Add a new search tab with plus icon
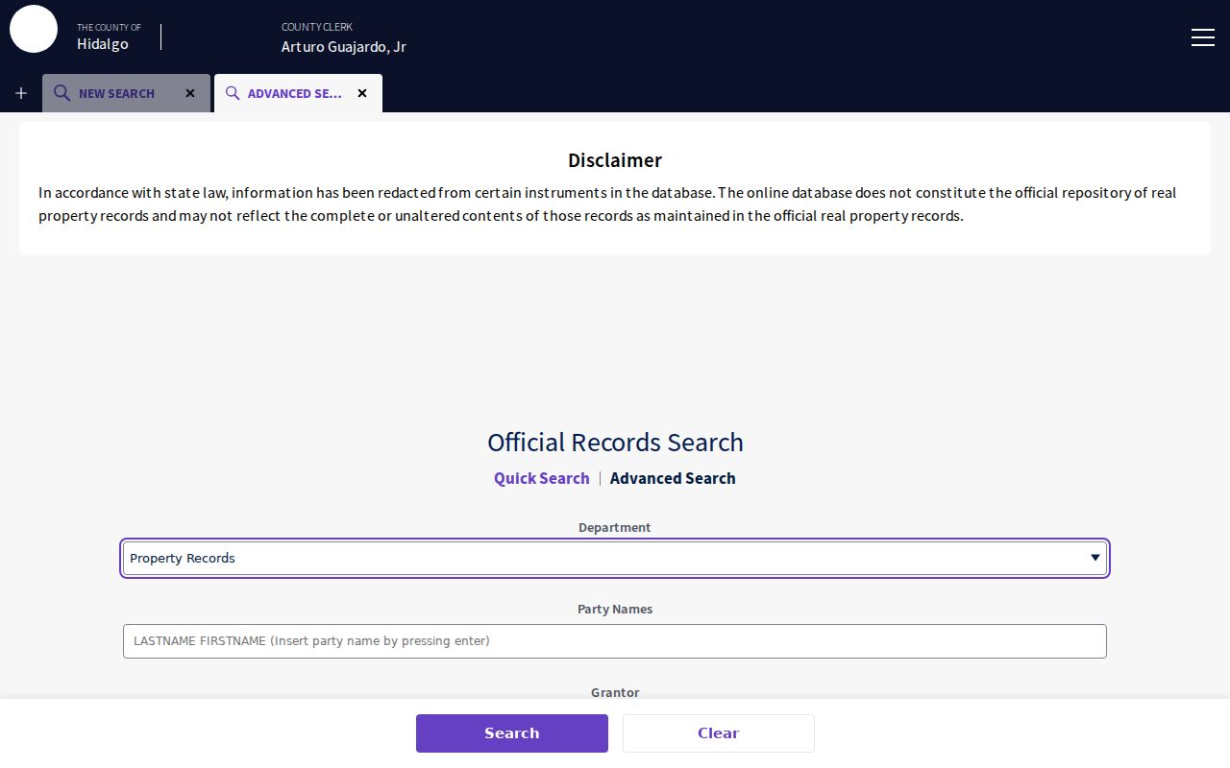Viewport: 1230px width, 768px height. pos(21,93)
